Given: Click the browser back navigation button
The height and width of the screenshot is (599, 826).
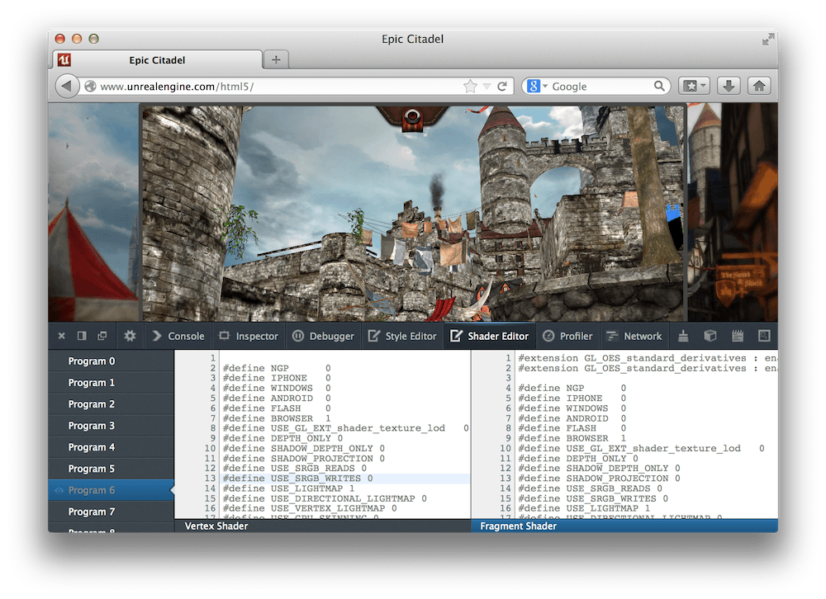Looking at the screenshot, I should point(66,85).
